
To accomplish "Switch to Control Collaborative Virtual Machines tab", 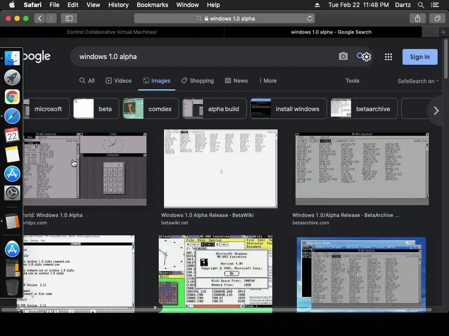I will 112,32.
